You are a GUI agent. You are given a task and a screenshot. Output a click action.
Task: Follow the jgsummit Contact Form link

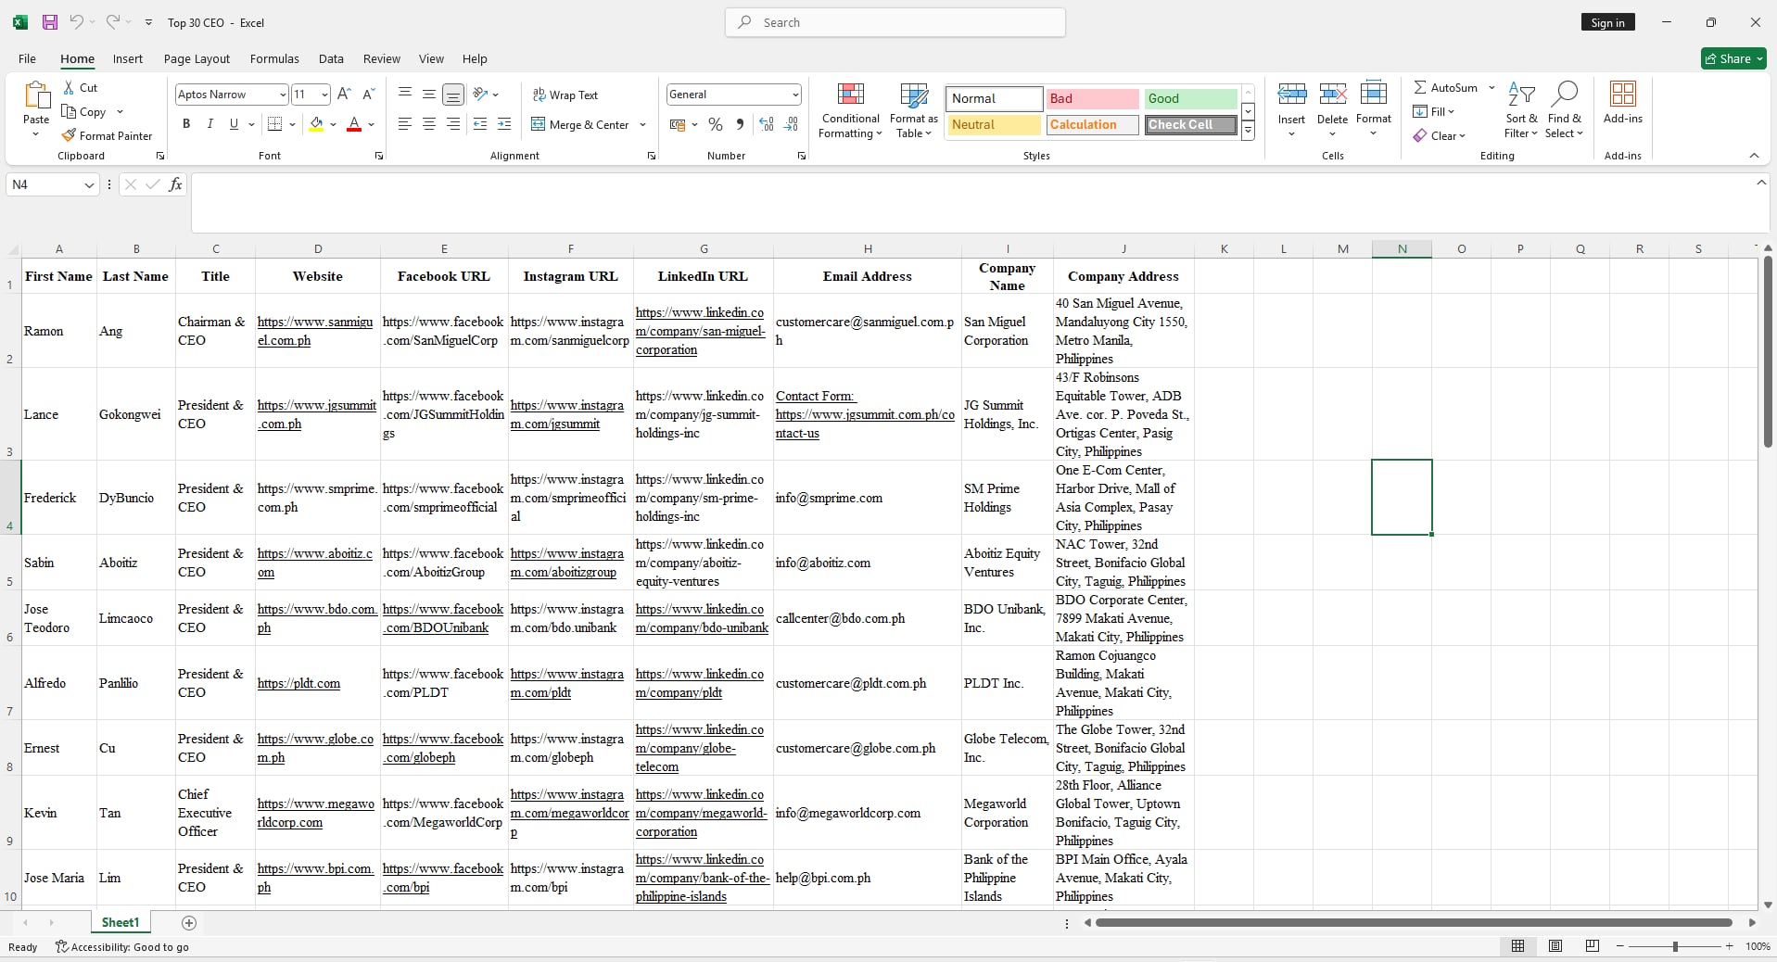[865, 414]
